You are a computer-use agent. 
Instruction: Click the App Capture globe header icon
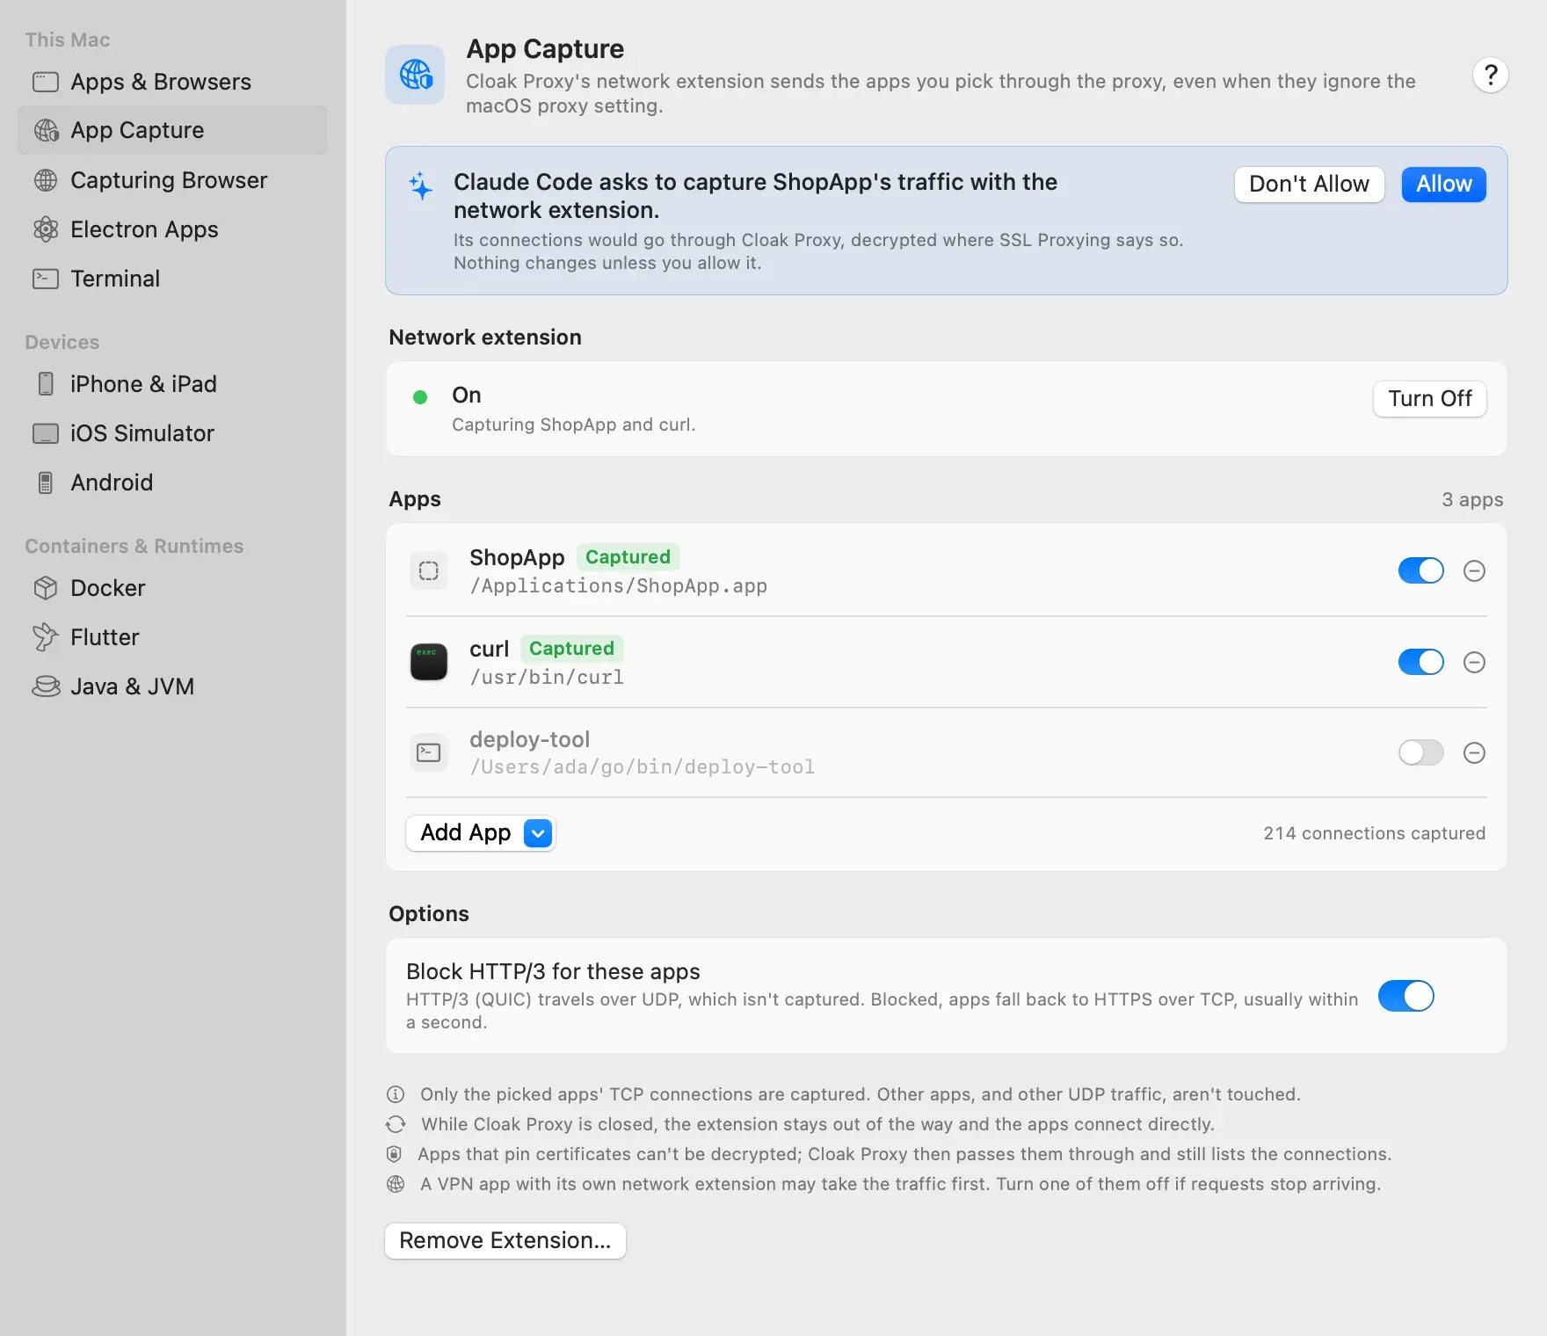(415, 75)
